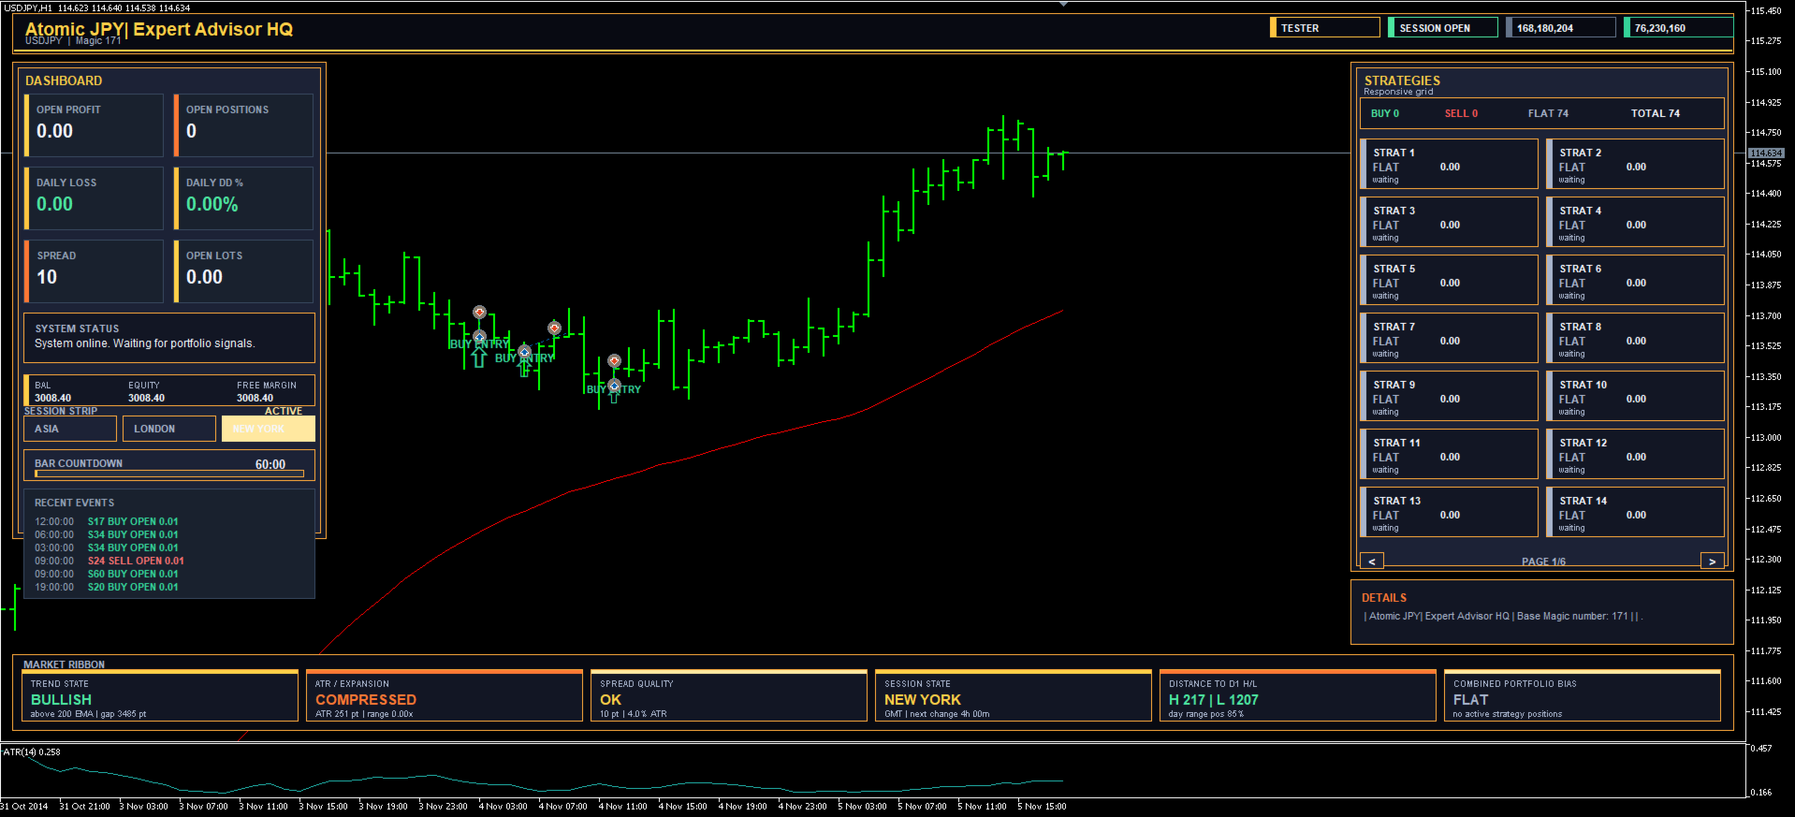Click the Atomic JPY Expert Advisor HQ title

[x=159, y=29]
